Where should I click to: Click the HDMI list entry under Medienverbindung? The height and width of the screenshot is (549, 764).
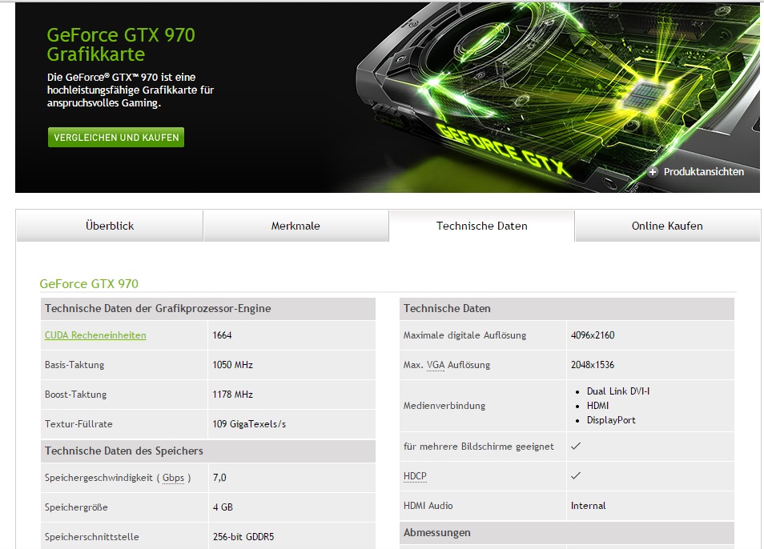(598, 406)
